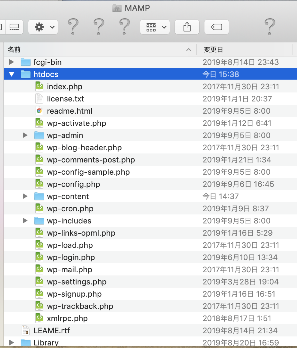Click the wp-mail.php file icon

click(39, 269)
